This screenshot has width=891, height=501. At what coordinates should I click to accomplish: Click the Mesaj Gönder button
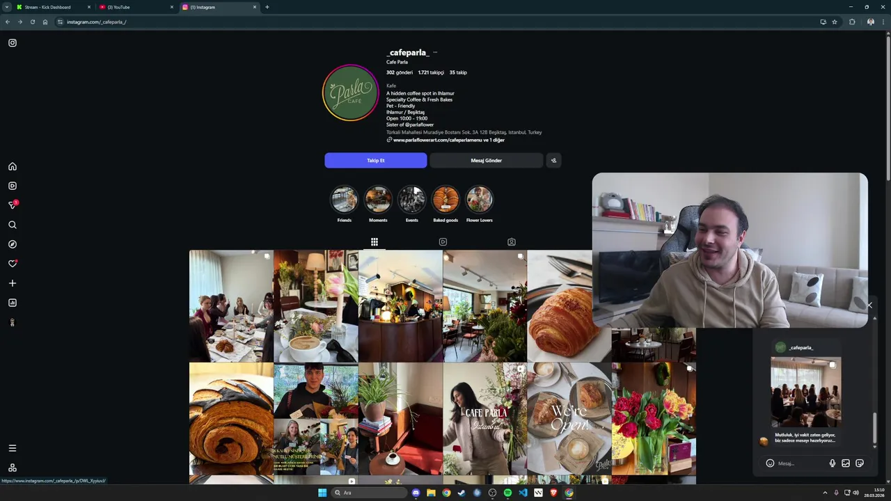[486, 161]
